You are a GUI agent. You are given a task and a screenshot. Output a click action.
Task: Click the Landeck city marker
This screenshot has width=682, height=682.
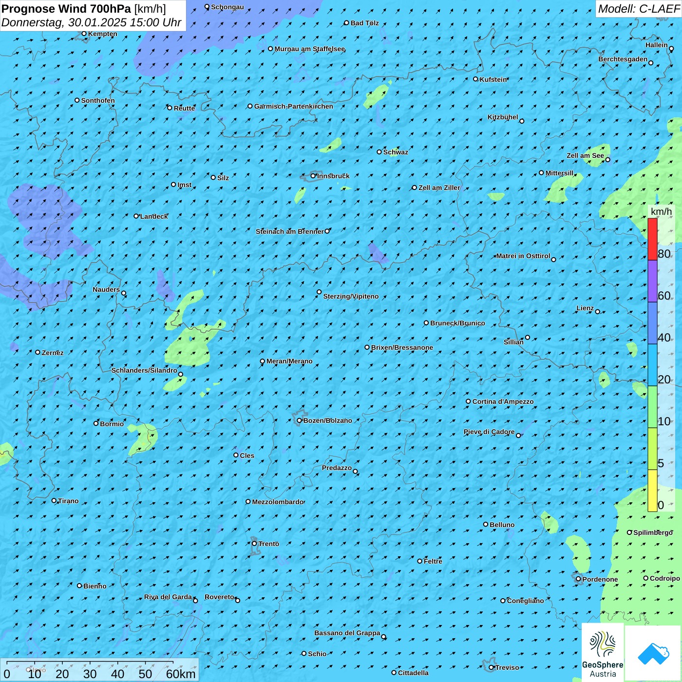coord(136,216)
